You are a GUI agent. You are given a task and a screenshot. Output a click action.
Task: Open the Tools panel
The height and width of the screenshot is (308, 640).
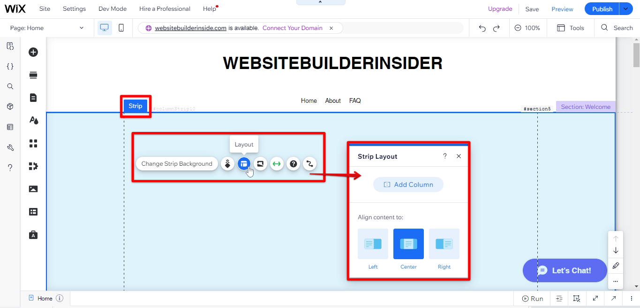point(570,28)
